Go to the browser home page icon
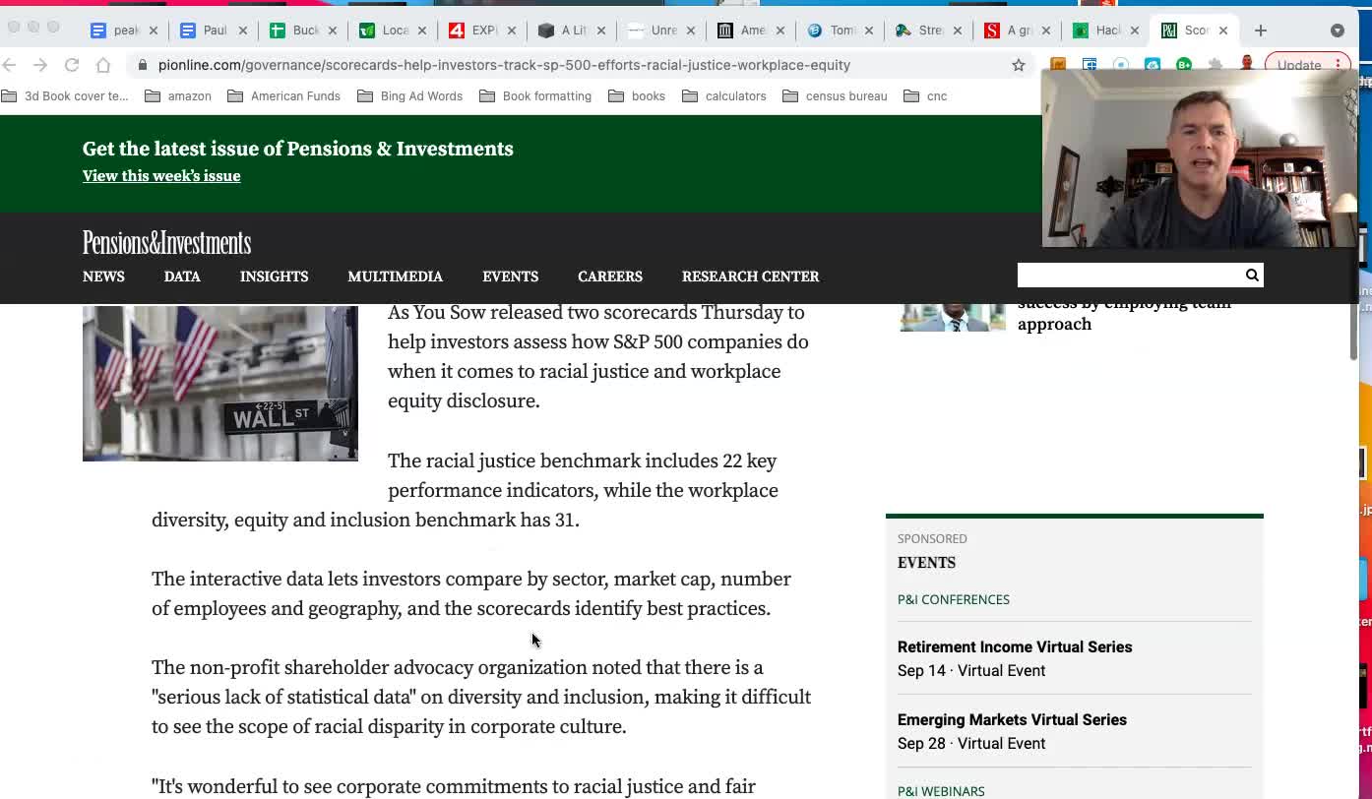 (x=103, y=65)
